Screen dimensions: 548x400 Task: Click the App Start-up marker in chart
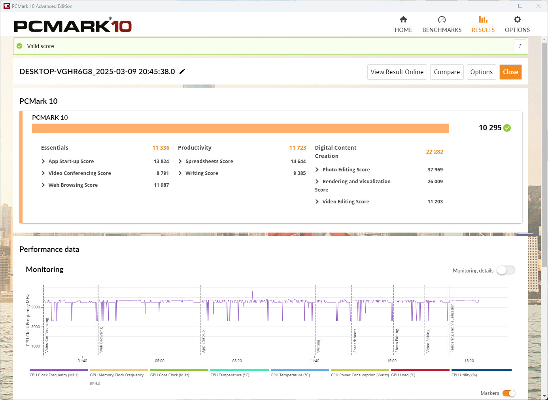click(203, 341)
